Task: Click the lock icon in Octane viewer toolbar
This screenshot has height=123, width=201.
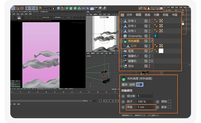Action: click(x=19, y=17)
